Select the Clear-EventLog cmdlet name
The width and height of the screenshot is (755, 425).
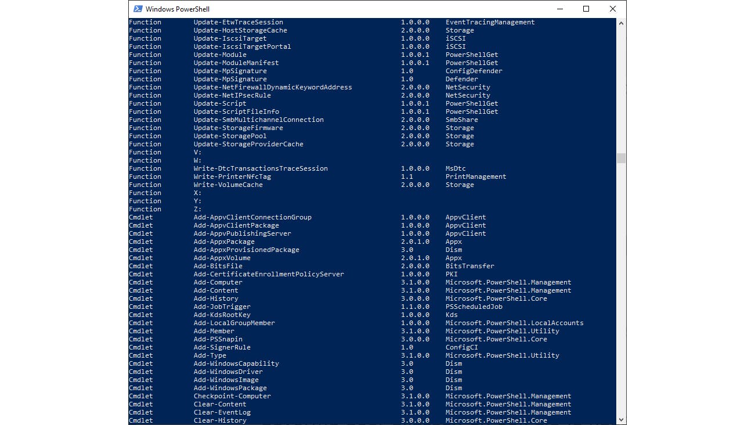pos(222,412)
